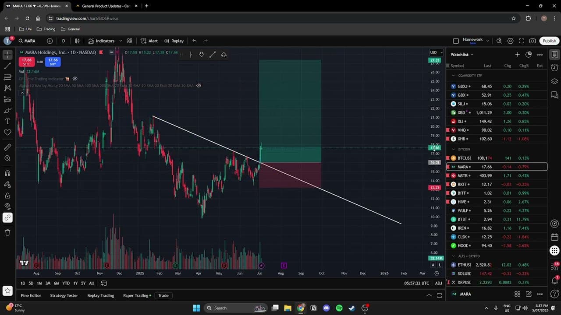Toggle visibility of CF Cycle Trading indicator
Image resolution: width=561 pixels, height=315 pixels.
[75, 79]
